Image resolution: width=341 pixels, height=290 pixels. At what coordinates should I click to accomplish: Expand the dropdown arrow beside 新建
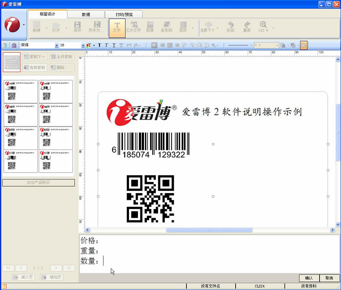click(46, 28)
